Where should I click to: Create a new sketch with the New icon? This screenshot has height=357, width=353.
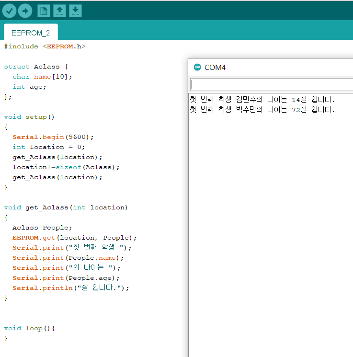click(44, 11)
